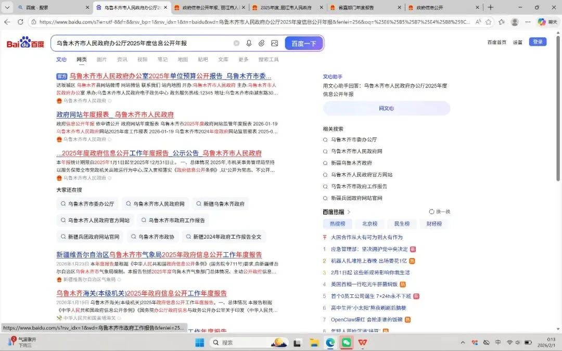562x351 pixels.
Task: Click suggestion chip 新疆乌鲁木齐政府
Action: [221, 204]
